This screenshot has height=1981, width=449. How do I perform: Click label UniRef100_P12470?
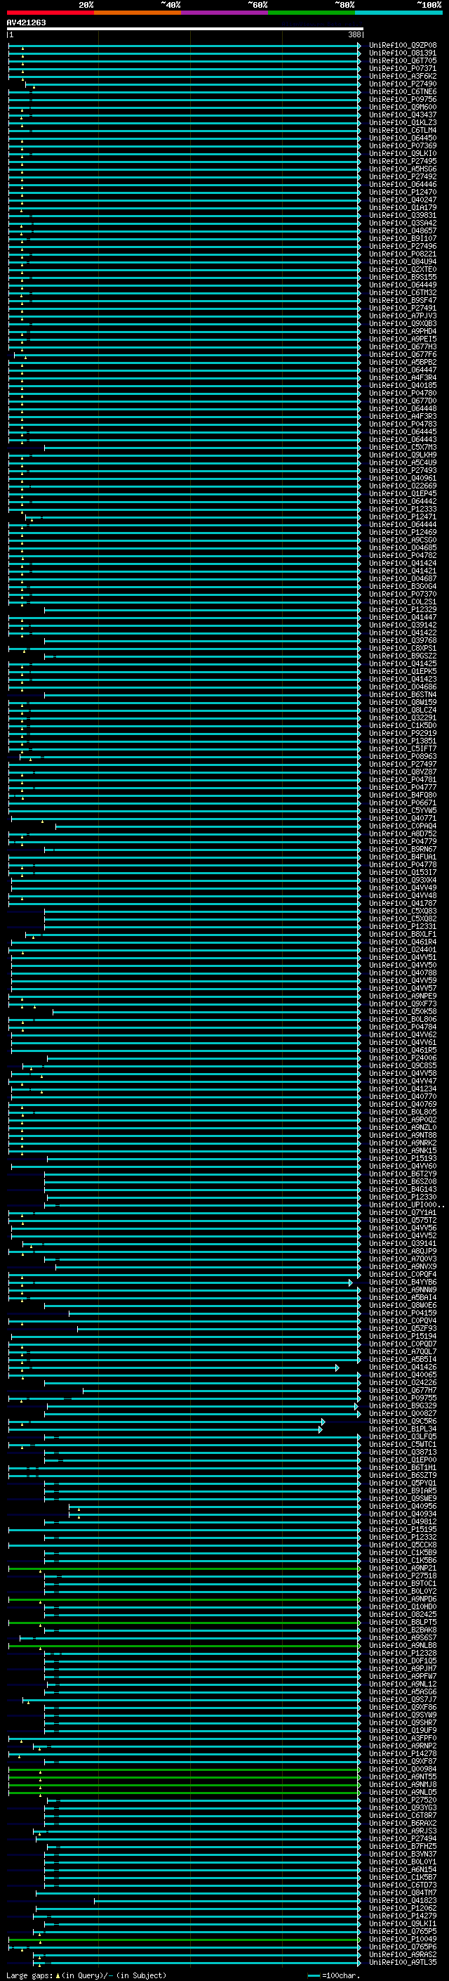tap(402, 193)
